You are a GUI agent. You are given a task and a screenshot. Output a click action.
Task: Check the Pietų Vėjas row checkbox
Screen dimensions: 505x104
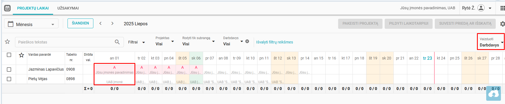(x=9, y=79)
